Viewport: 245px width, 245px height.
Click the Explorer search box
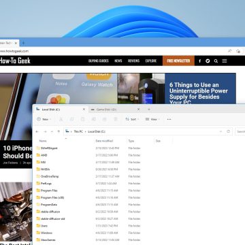[240, 131]
